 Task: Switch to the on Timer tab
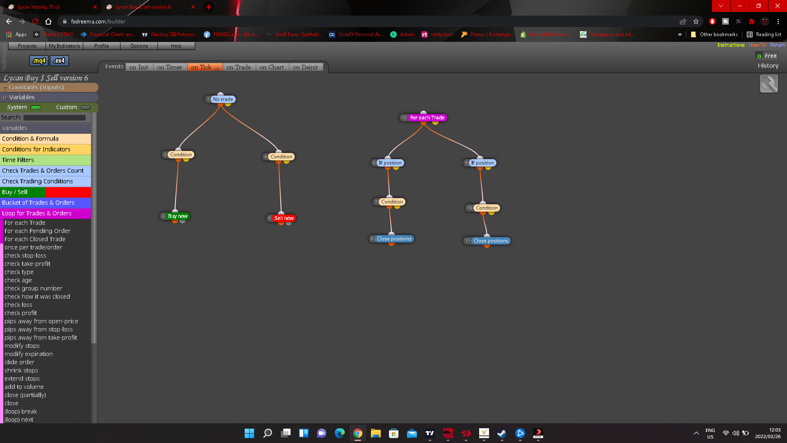pyautogui.click(x=169, y=67)
